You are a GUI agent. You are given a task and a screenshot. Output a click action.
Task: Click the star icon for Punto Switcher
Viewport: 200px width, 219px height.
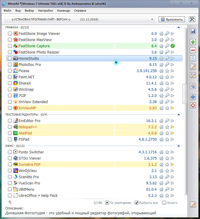tap(167, 152)
